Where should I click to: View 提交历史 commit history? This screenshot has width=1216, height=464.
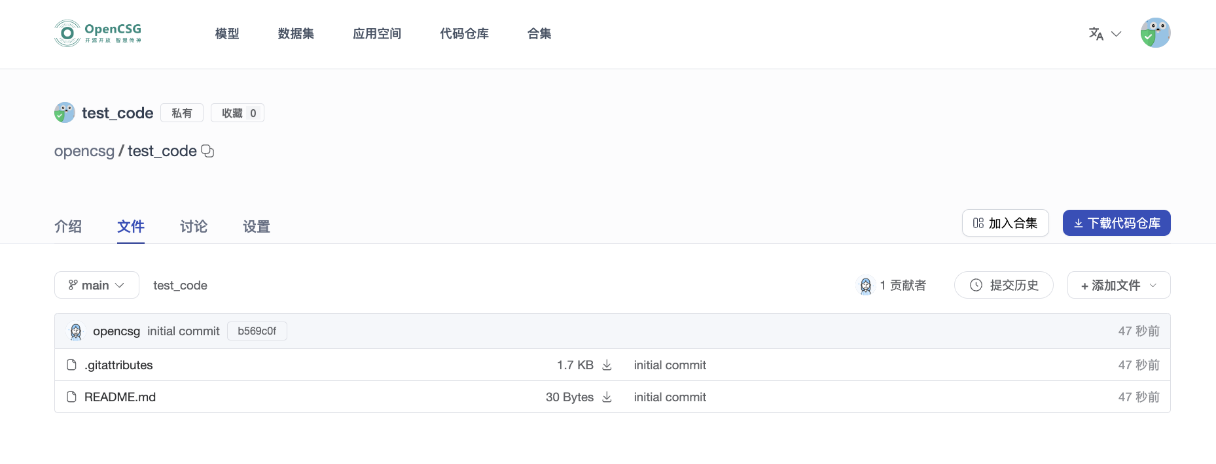tap(1004, 285)
